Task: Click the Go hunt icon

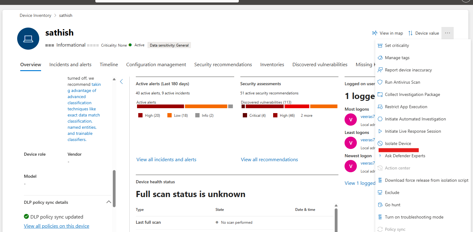Action: point(380,205)
